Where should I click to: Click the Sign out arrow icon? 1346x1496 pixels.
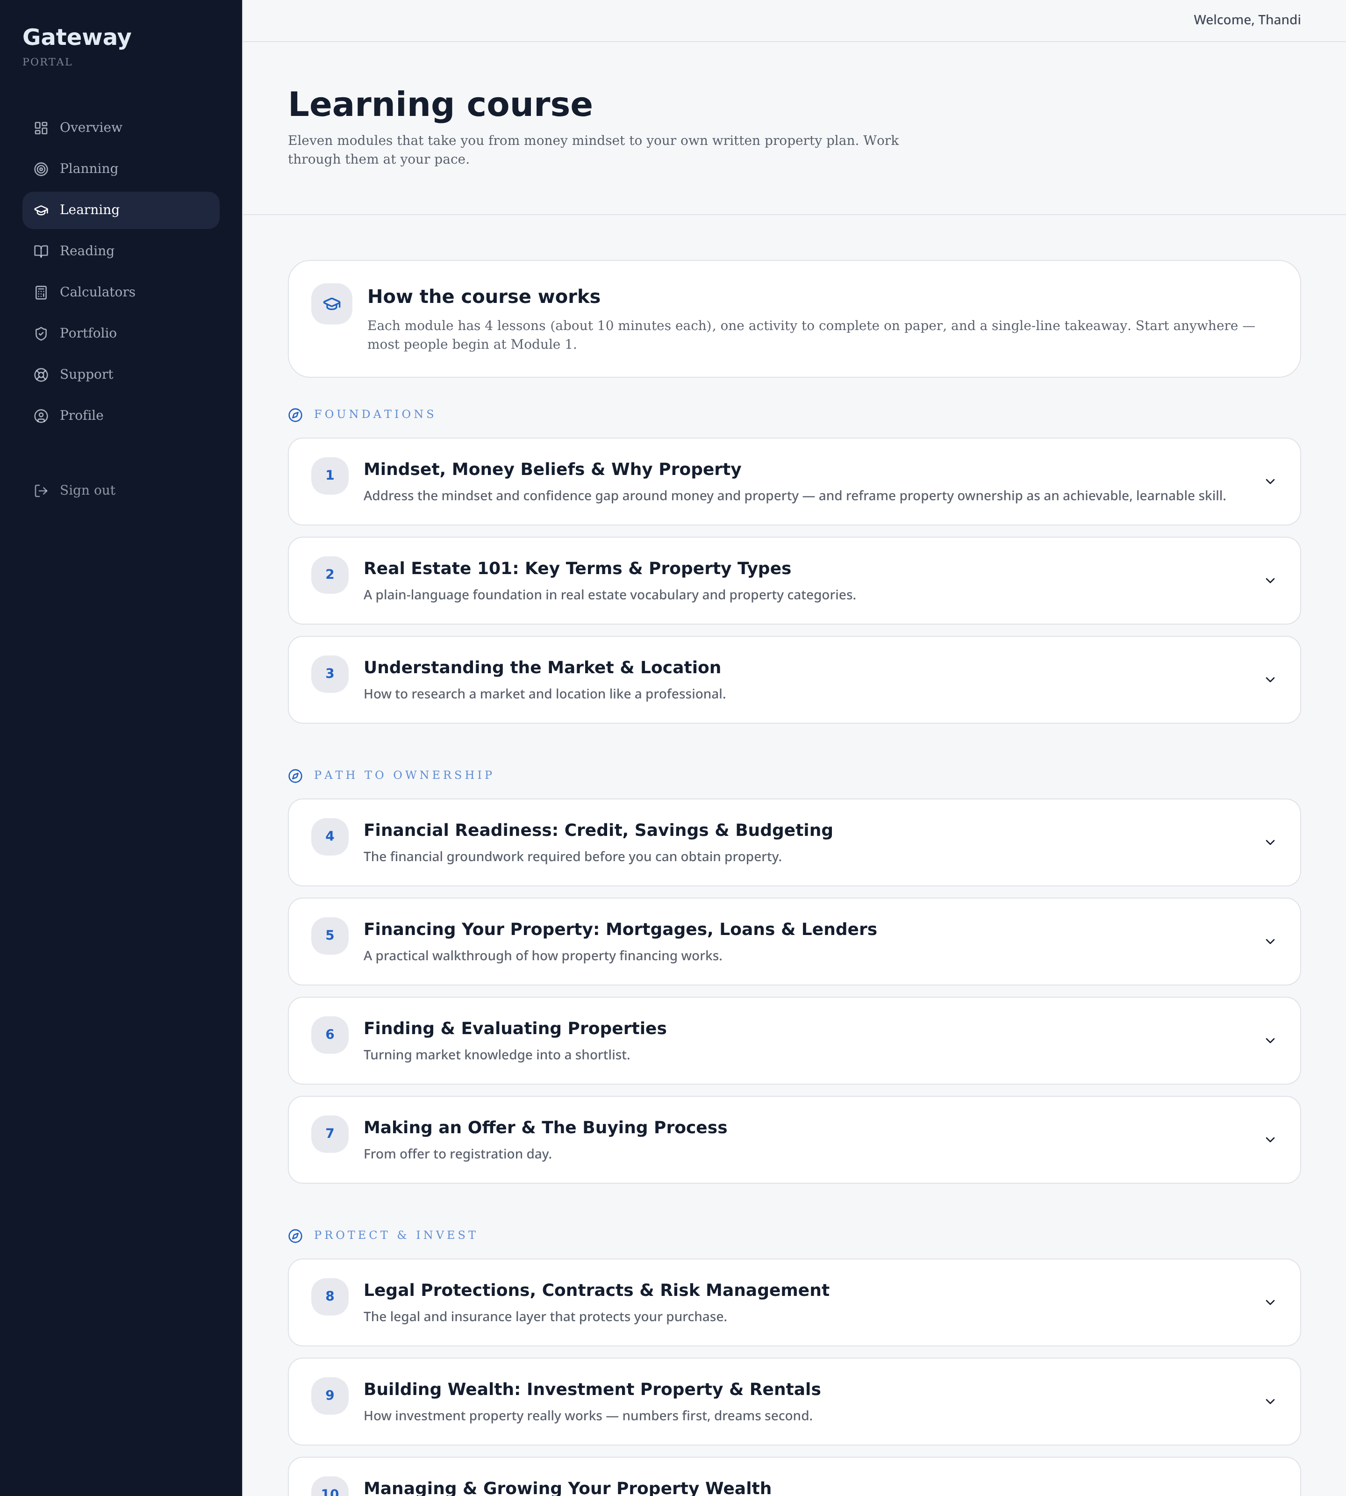pos(42,490)
